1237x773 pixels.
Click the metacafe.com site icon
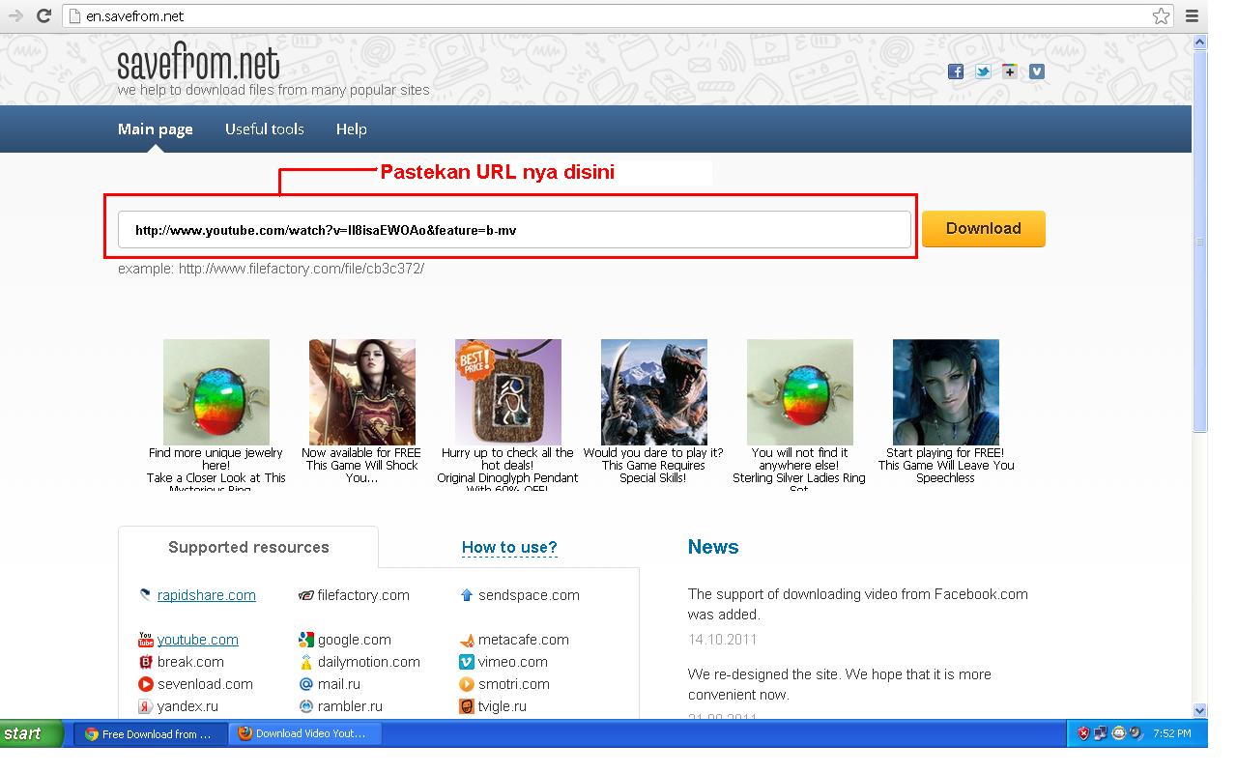[467, 640]
